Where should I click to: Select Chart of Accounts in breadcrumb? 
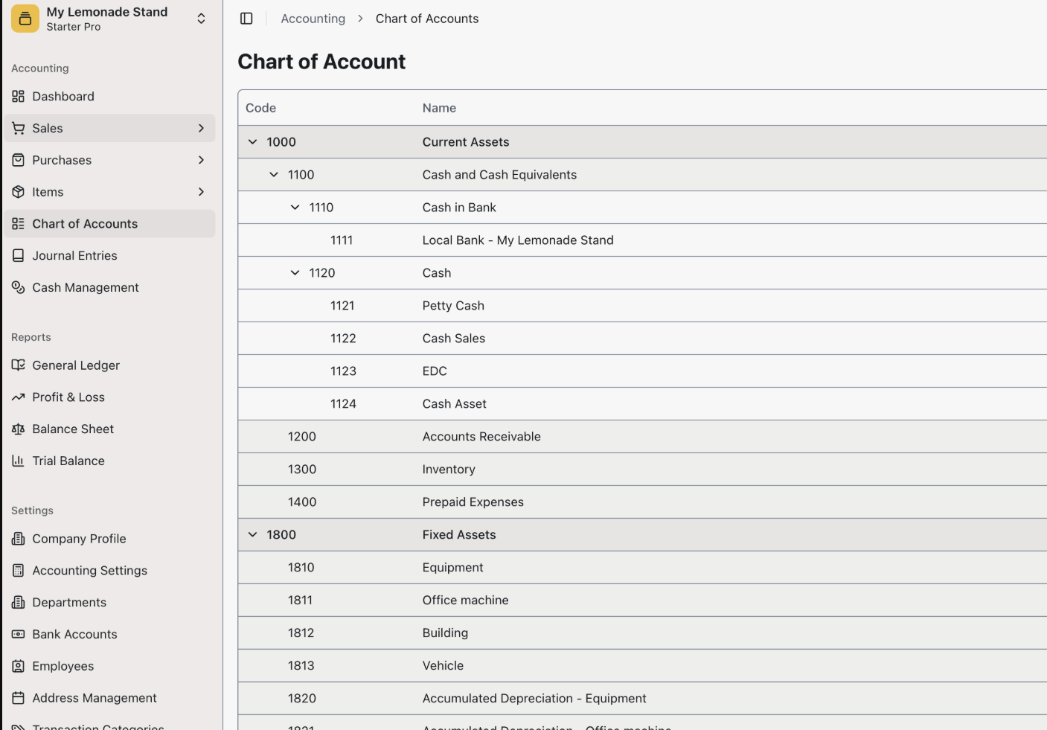coord(426,18)
